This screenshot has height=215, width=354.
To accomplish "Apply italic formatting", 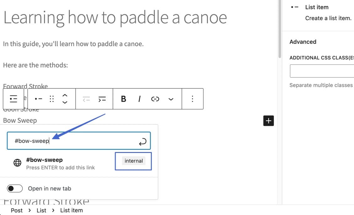I will coord(139,99).
